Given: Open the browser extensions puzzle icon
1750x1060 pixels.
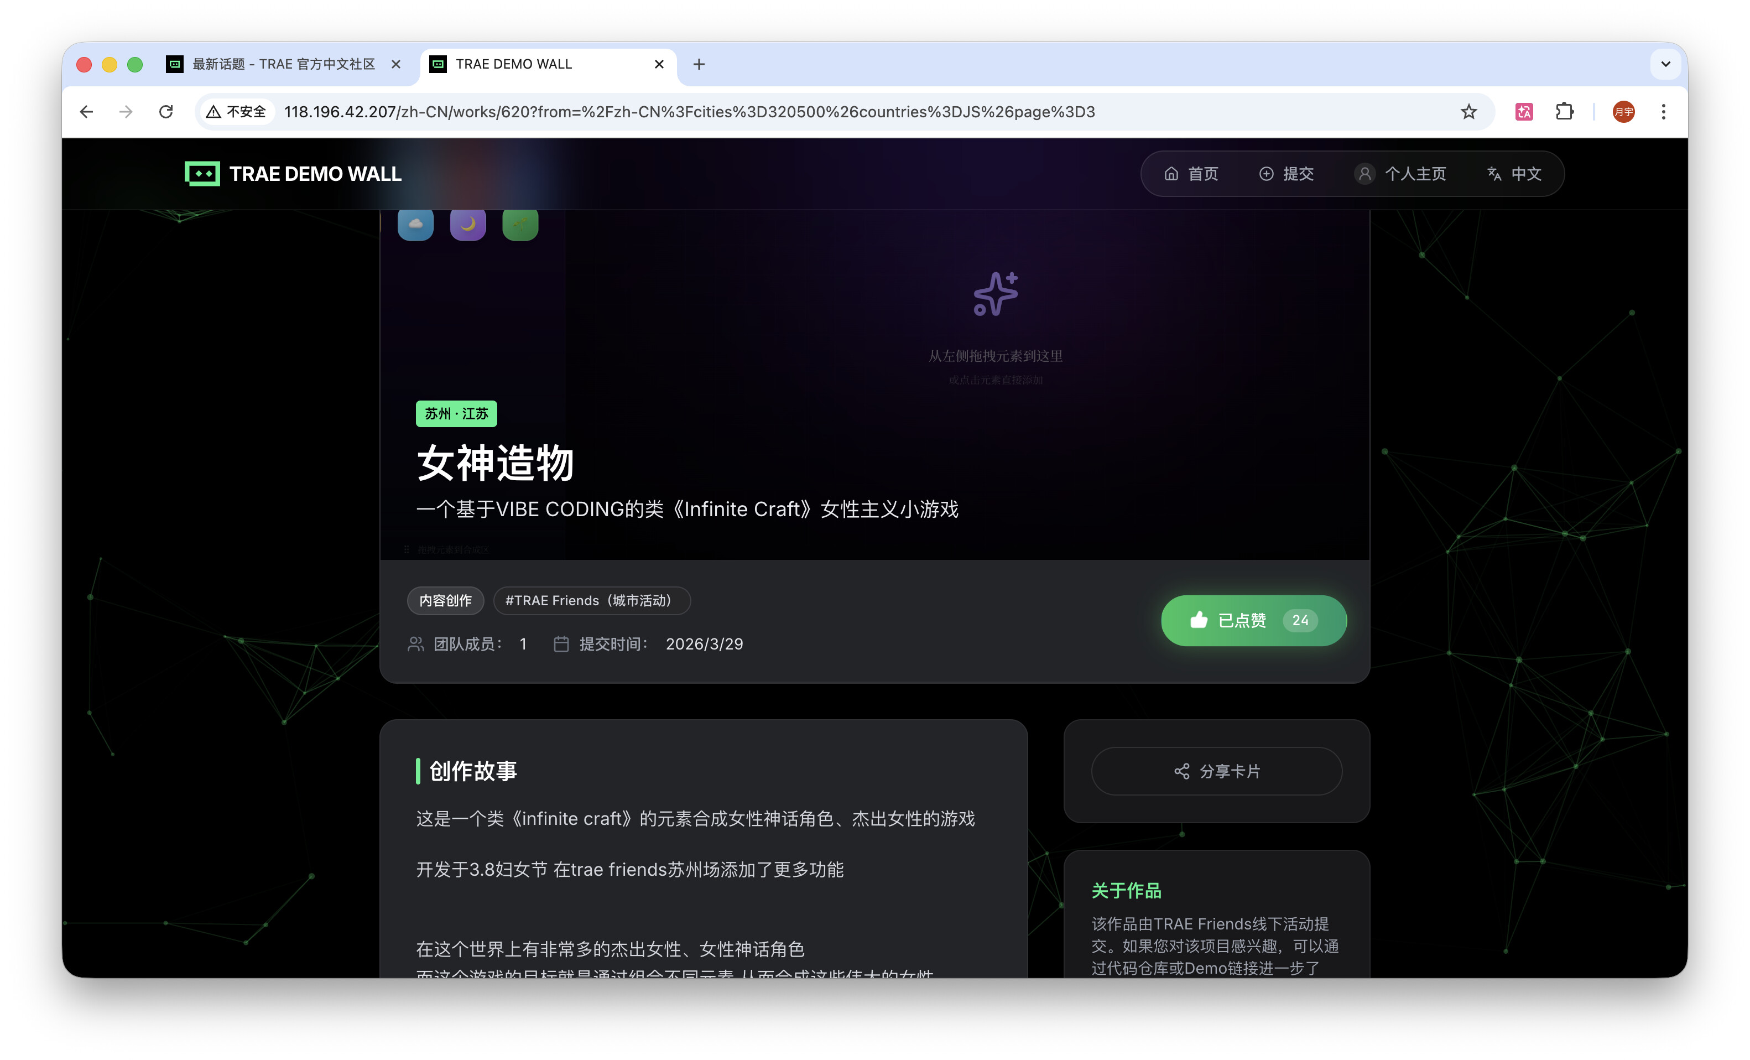Looking at the screenshot, I should [1564, 112].
